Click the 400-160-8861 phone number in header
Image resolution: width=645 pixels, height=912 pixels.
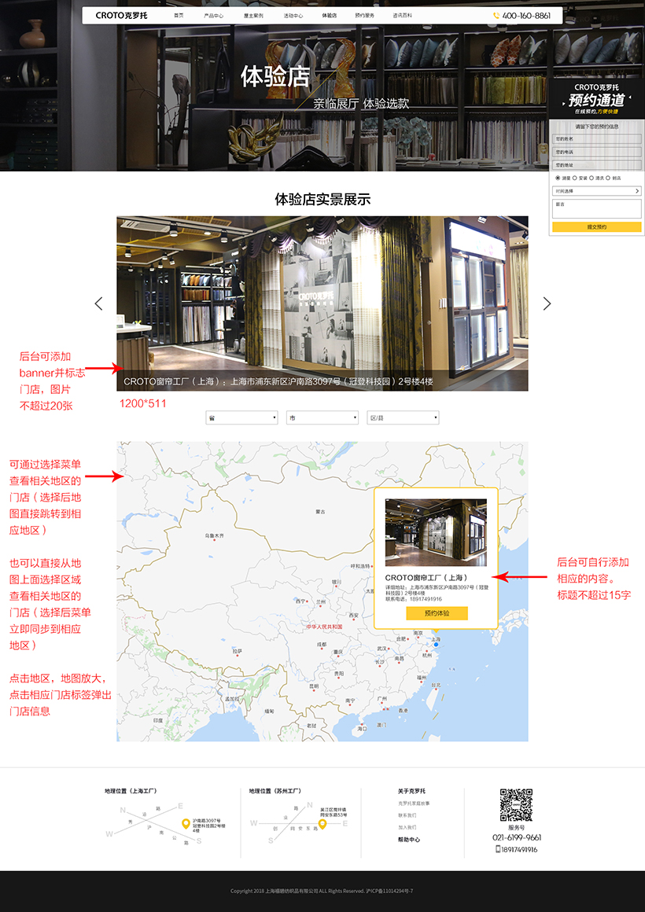click(526, 16)
